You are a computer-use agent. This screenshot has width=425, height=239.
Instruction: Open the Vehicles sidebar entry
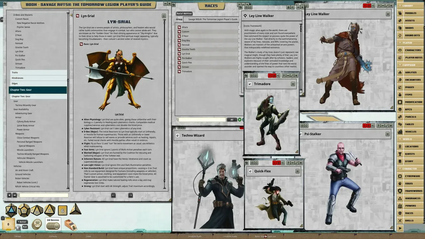tap(410, 132)
